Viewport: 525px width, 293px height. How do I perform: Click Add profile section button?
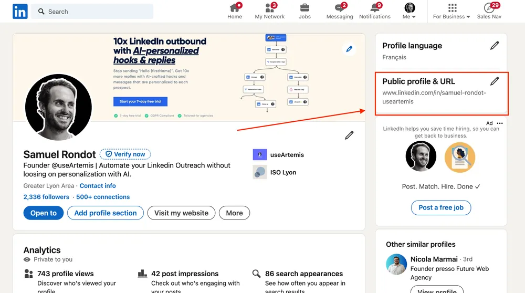tap(106, 213)
